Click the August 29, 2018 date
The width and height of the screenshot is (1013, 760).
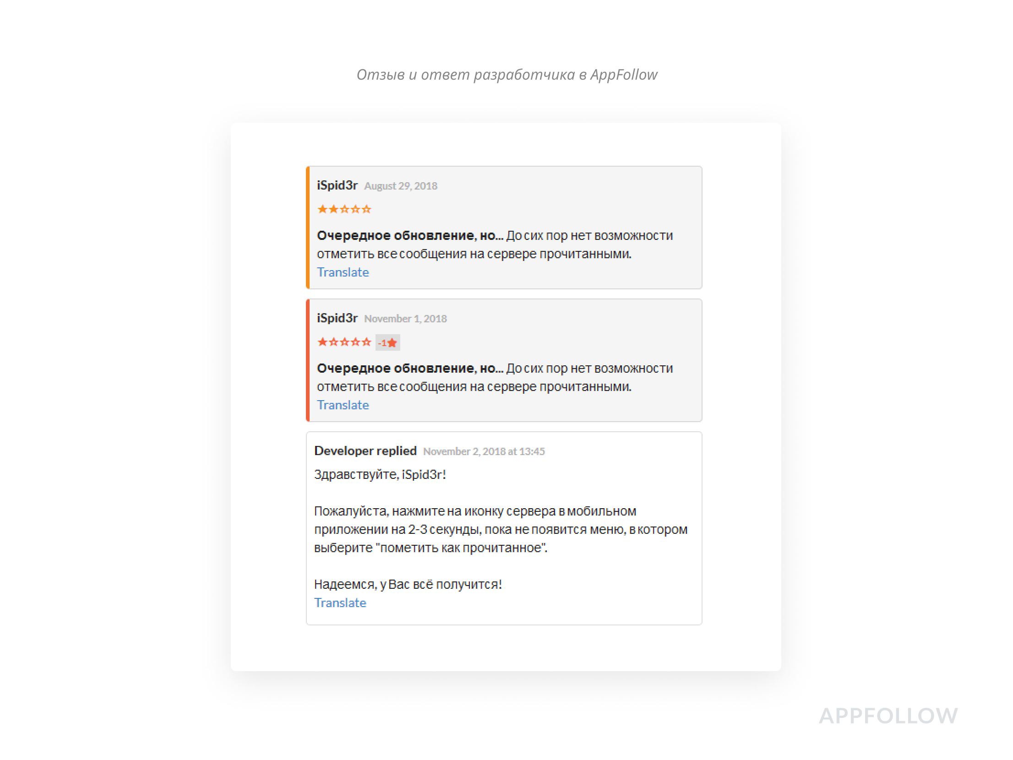[401, 186]
